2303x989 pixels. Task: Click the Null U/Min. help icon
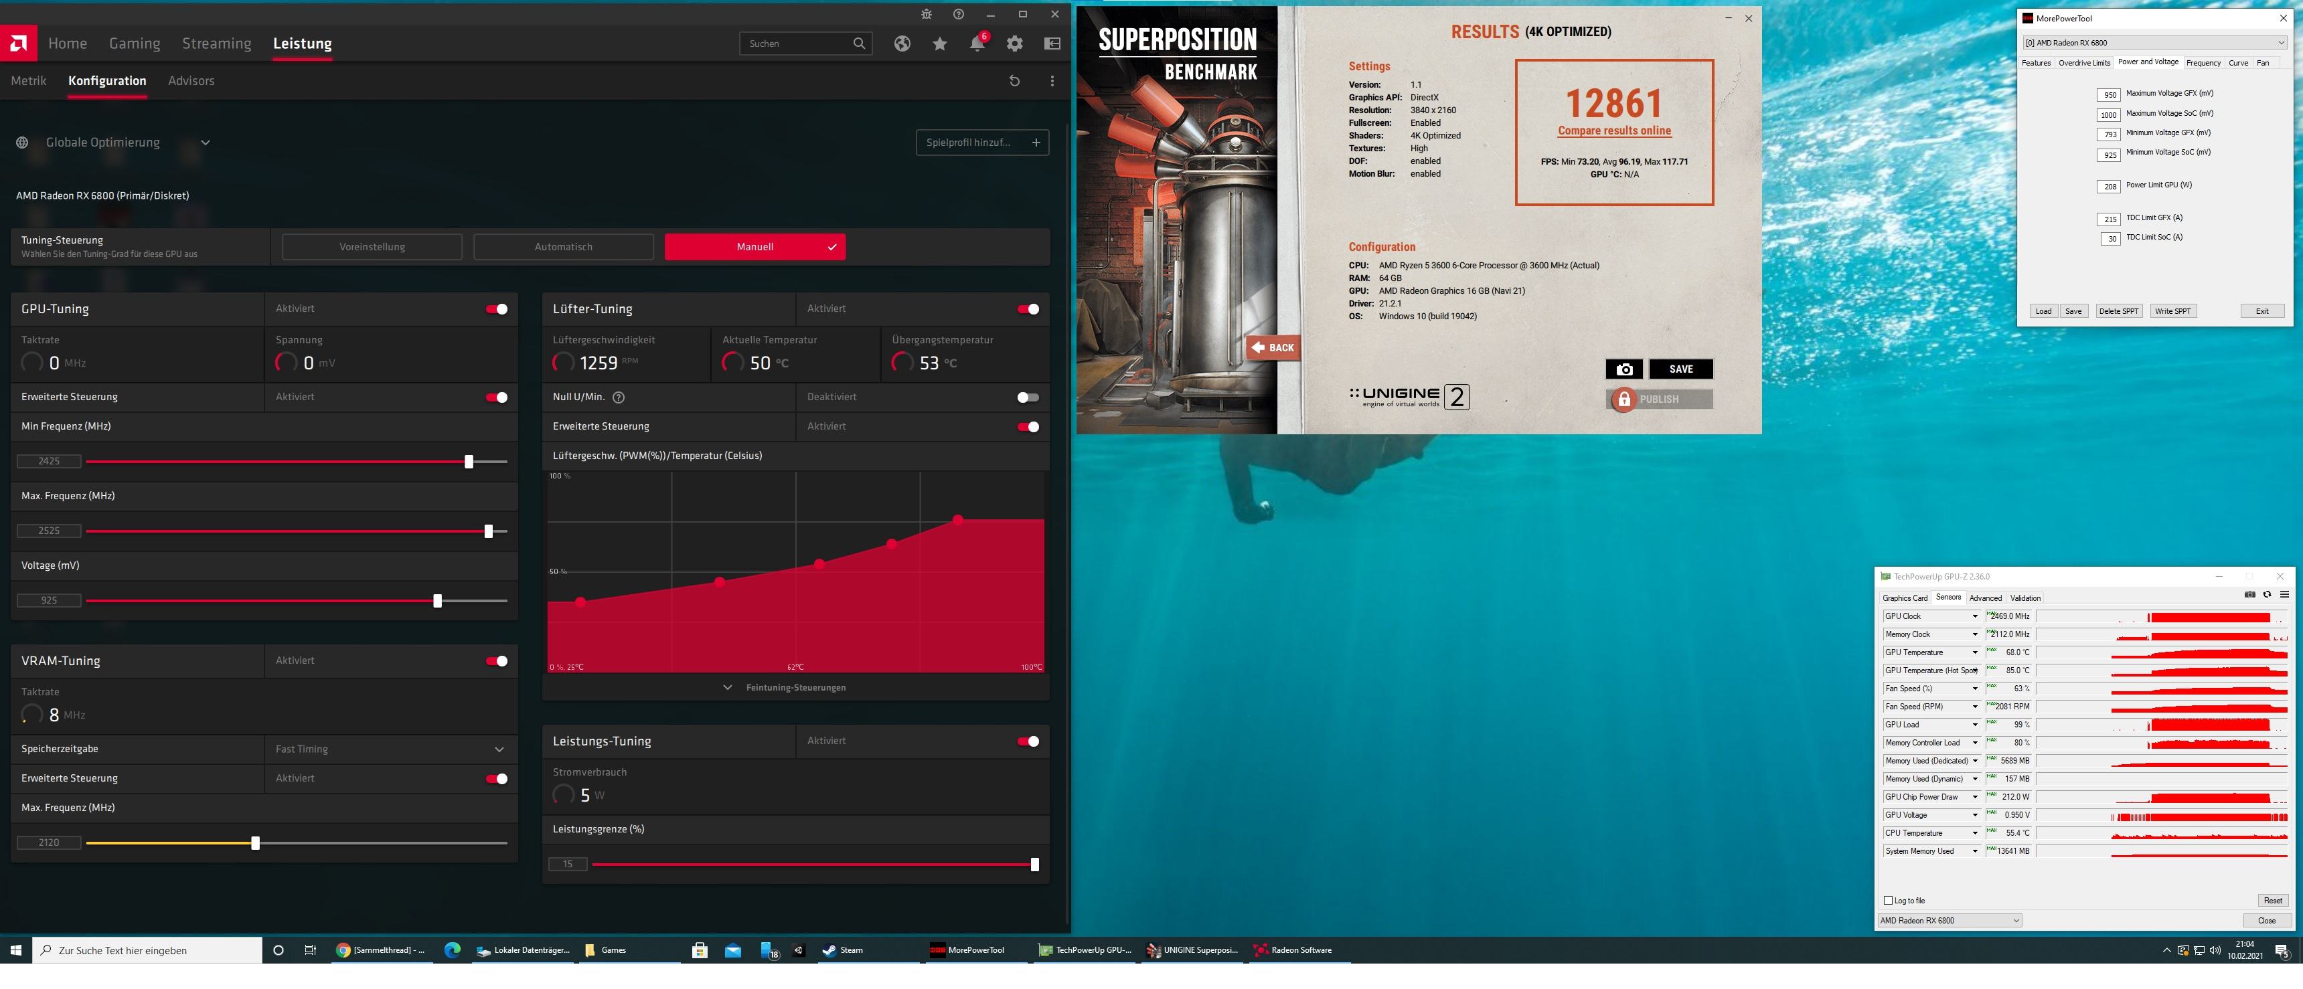(619, 397)
